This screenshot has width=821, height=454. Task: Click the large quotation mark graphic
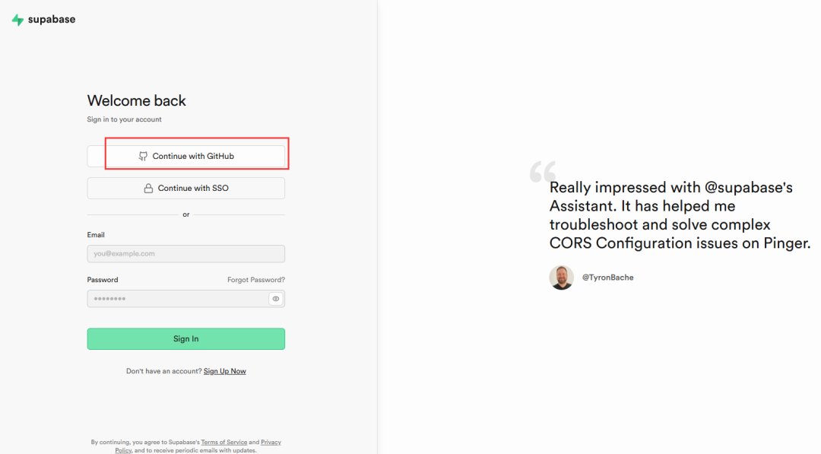click(543, 170)
